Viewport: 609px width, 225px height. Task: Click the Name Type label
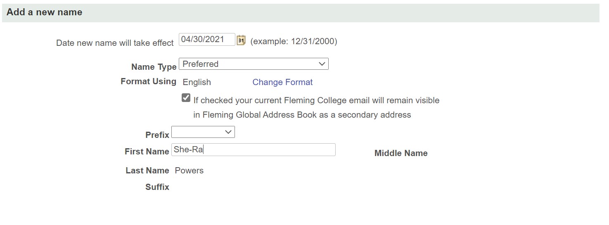pyautogui.click(x=154, y=67)
